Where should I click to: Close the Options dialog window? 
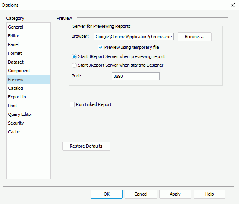click(x=233, y=5)
